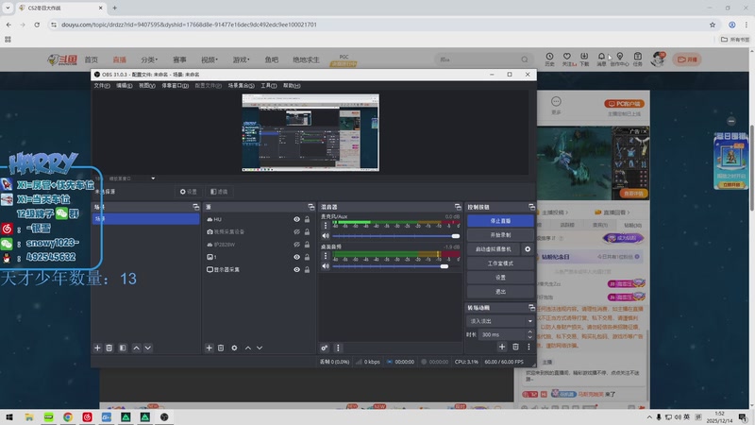Hide the 显示器采集 source with its eye icon
This screenshot has height=425, width=755.
(296, 269)
